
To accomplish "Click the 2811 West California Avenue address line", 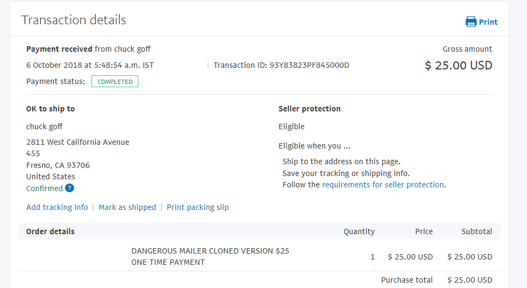I will pos(78,142).
